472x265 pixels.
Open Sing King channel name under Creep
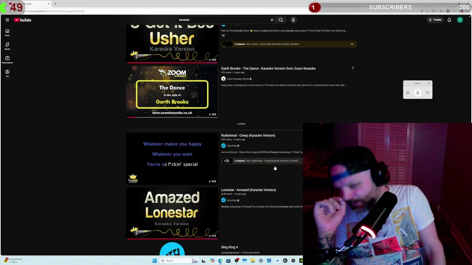pos(232,146)
